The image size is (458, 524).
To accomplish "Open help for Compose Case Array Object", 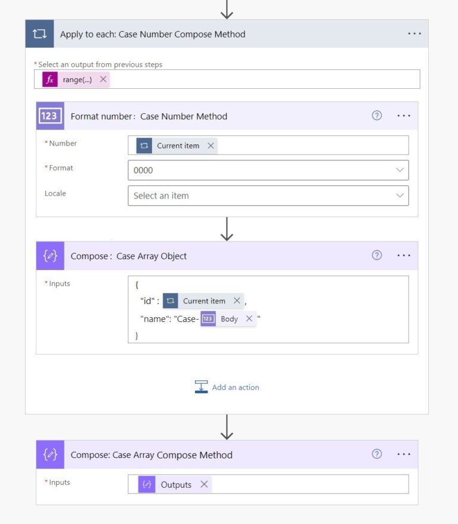I will pos(376,255).
